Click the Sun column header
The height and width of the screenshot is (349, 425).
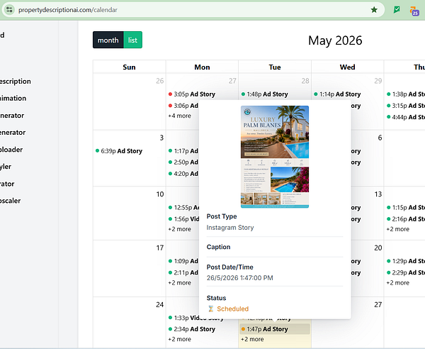pyautogui.click(x=129, y=67)
